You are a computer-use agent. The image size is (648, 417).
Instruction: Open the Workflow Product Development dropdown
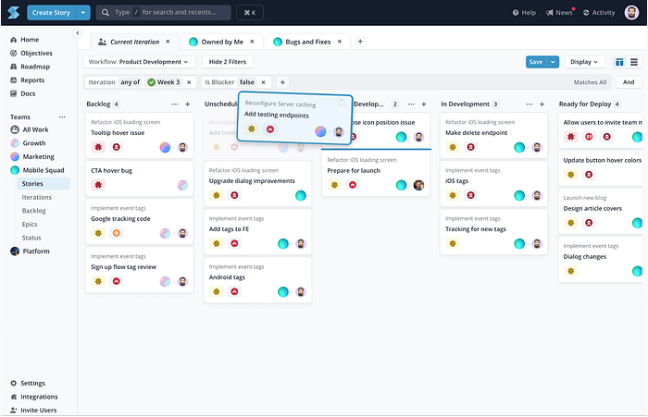(139, 62)
